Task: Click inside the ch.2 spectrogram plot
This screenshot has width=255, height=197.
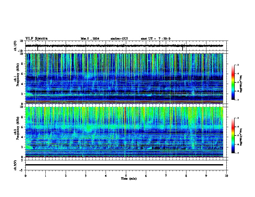Action: tap(124, 132)
